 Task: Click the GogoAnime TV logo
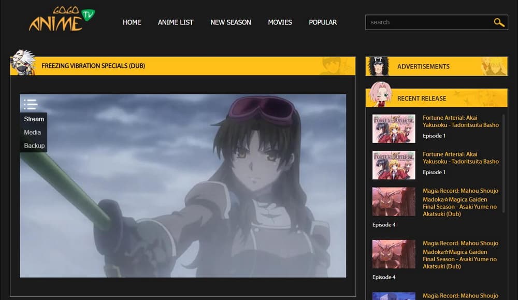[x=61, y=20]
